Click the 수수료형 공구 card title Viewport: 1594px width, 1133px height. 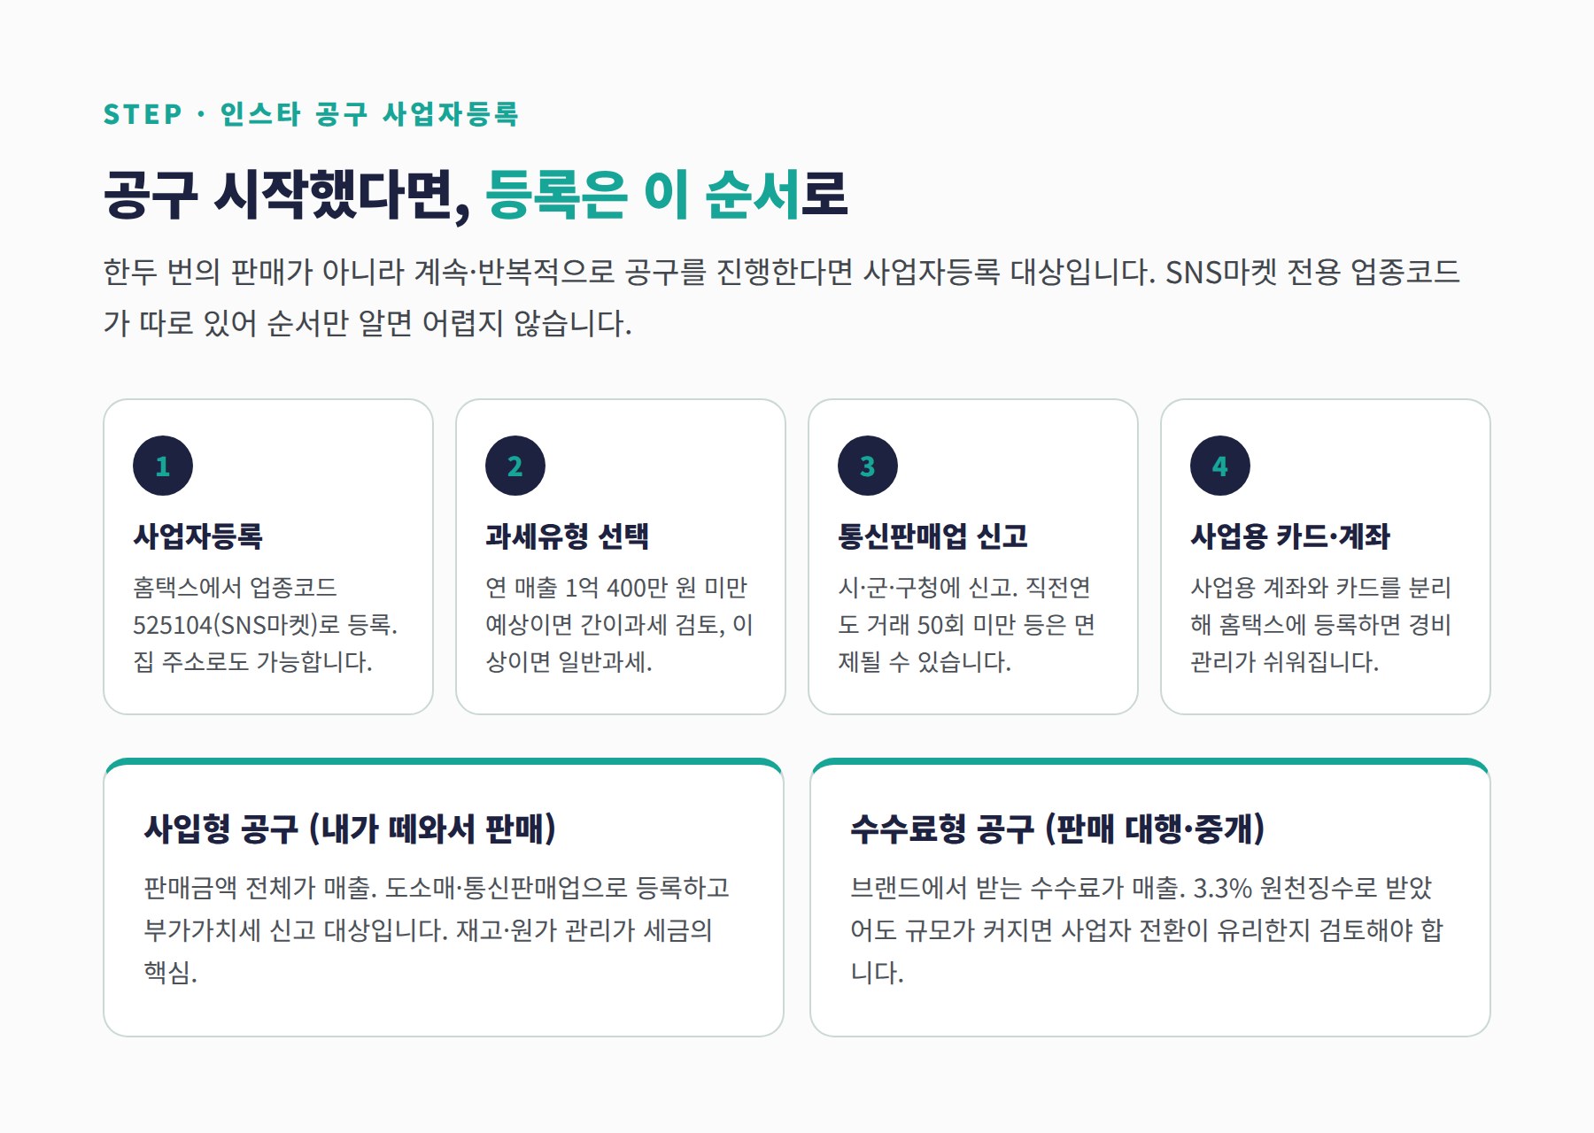pos(1057,829)
